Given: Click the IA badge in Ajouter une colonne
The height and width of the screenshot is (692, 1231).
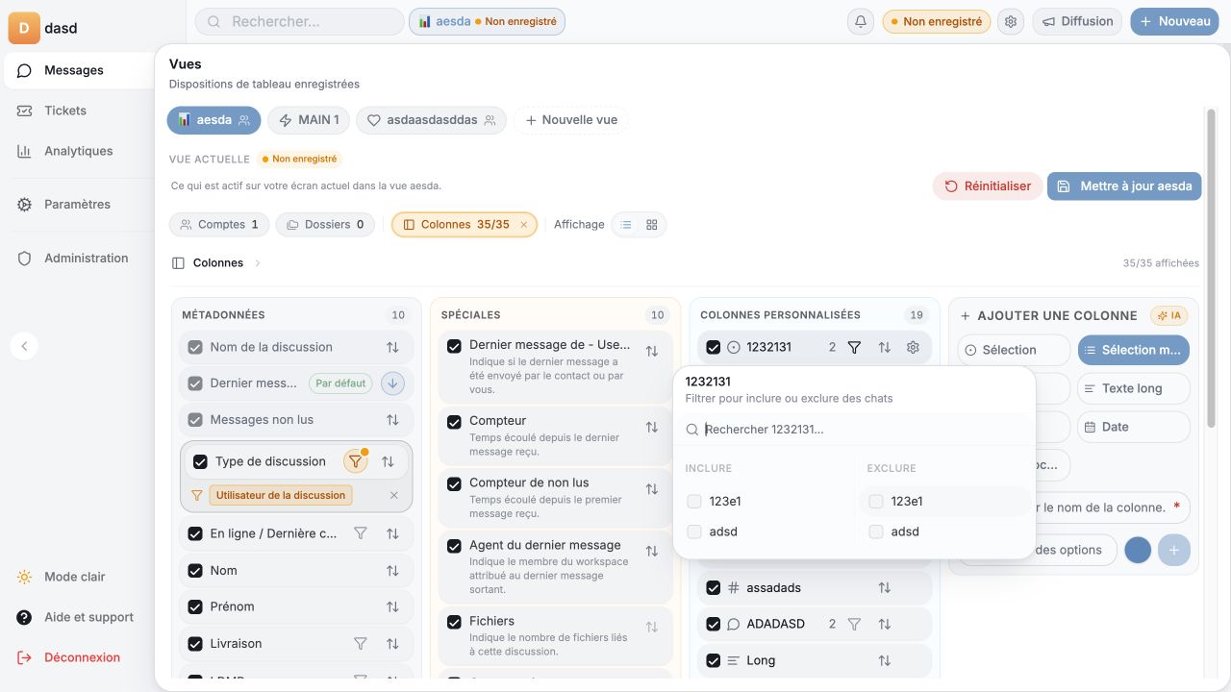Looking at the screenshot, I should point(1168,315).
